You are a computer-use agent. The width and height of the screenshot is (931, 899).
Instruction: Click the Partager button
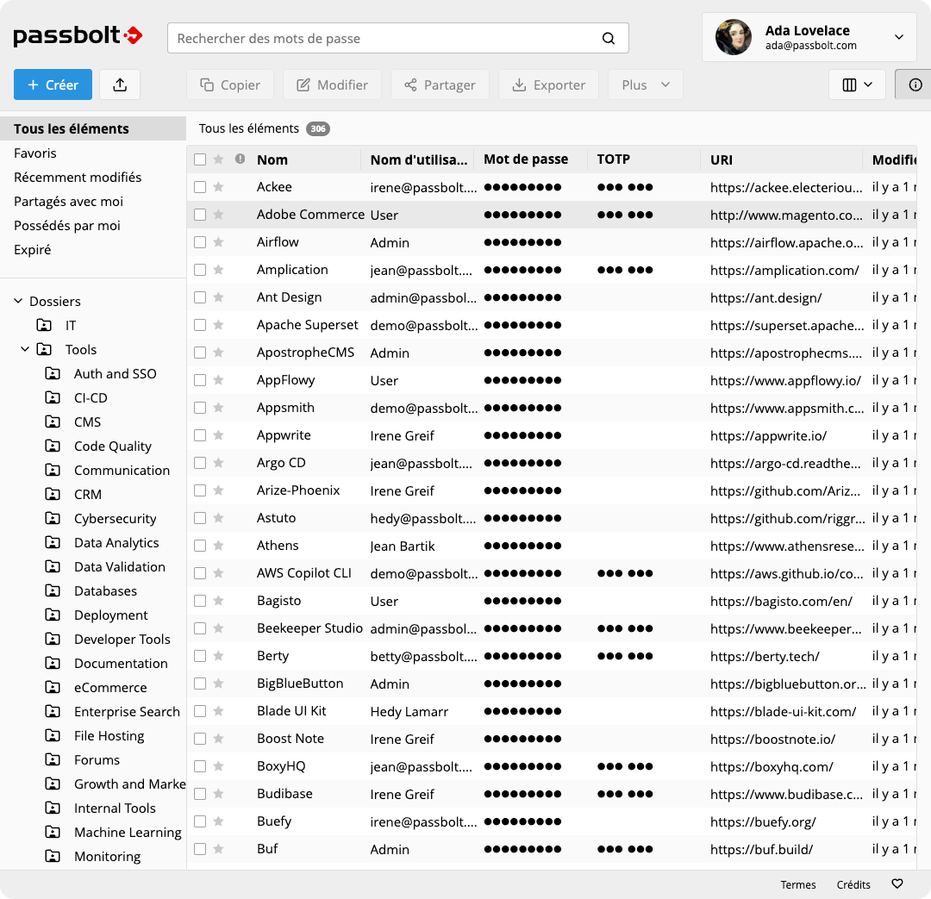440,85
